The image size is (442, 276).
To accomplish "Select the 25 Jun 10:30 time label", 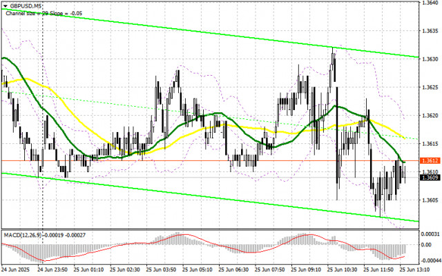I will (x=343, y=270).
